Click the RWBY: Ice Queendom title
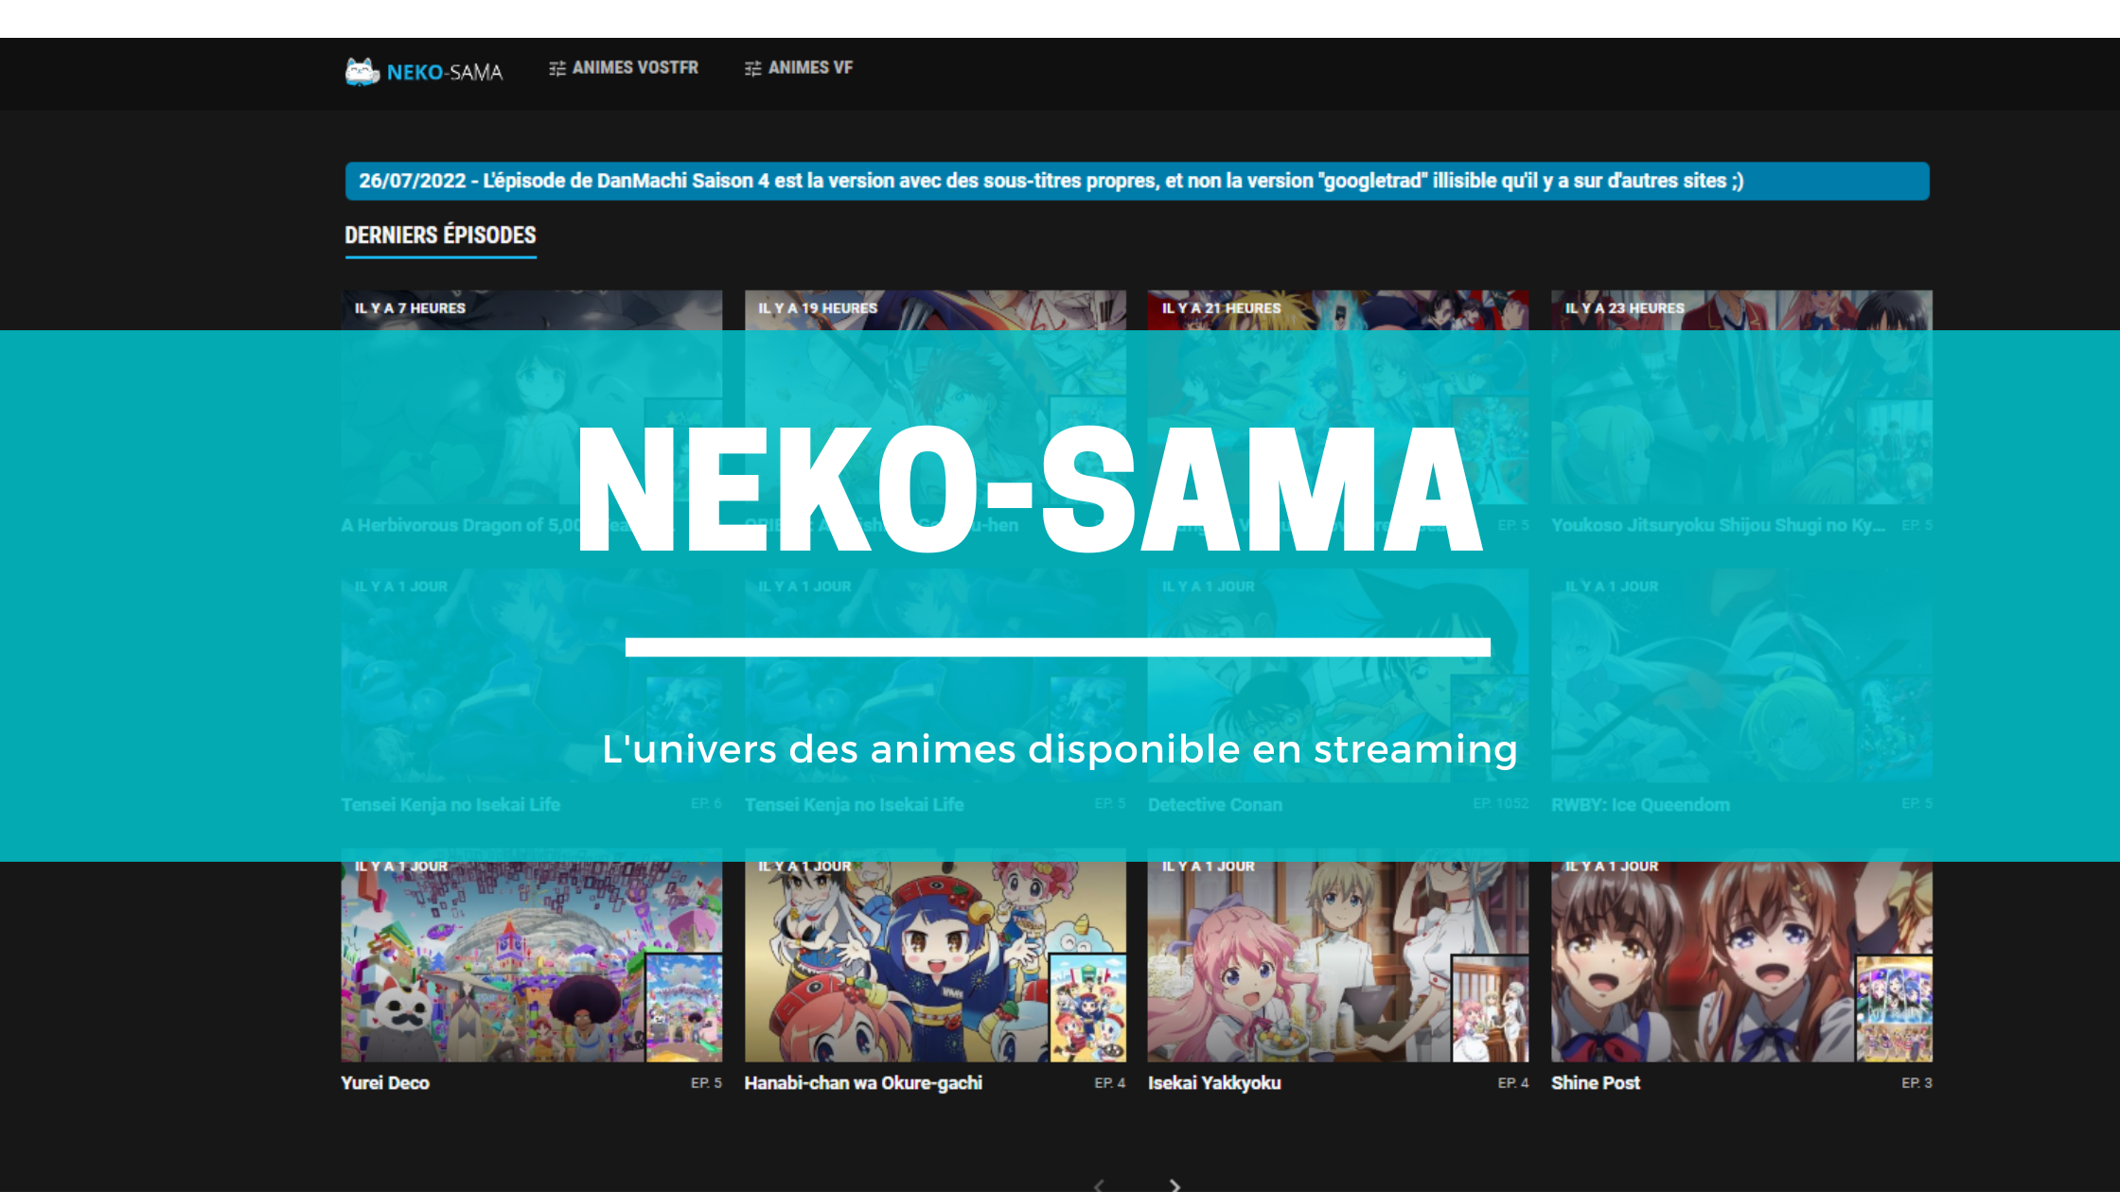The height and width of the screenshot is (1192, 2120). pyautogui.click(x=1640, y=805)
